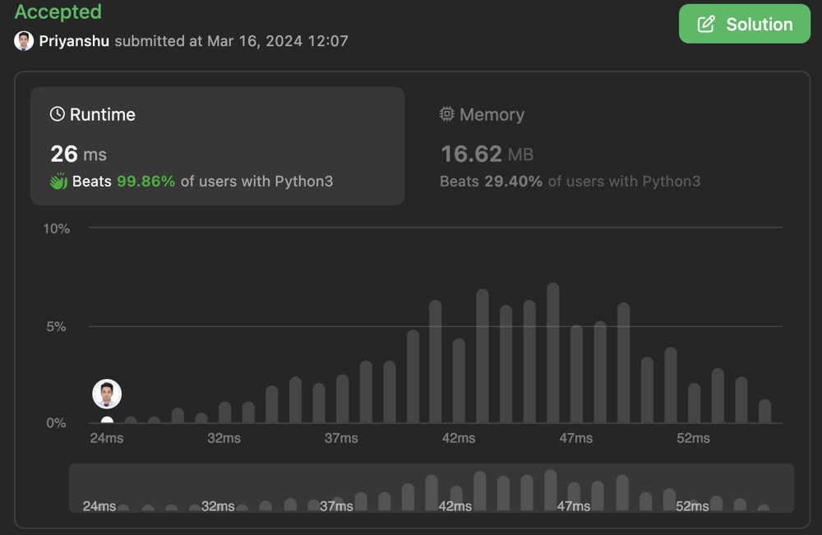Image resolution: width=822 pixels, height=535 pixels.
Task: Click the 47ms label in the mini overview
Action: [574, 506]
